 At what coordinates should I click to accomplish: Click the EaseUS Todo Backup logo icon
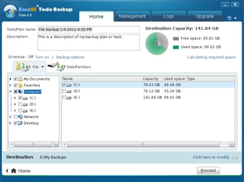point(10,11)
